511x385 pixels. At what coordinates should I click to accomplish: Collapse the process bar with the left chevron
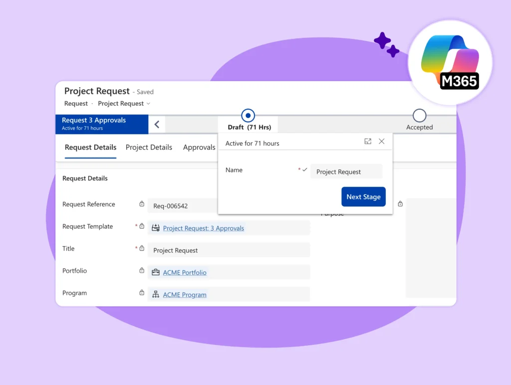click(x=157, y=124)
